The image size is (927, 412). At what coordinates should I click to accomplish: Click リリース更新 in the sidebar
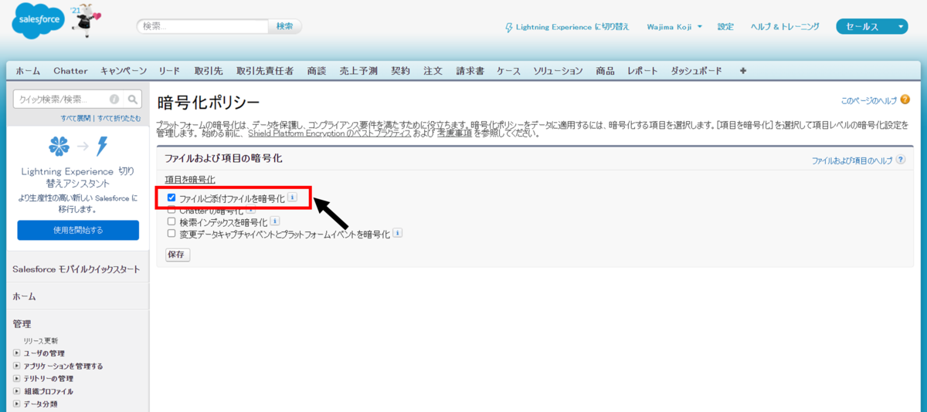coord(41,340)
